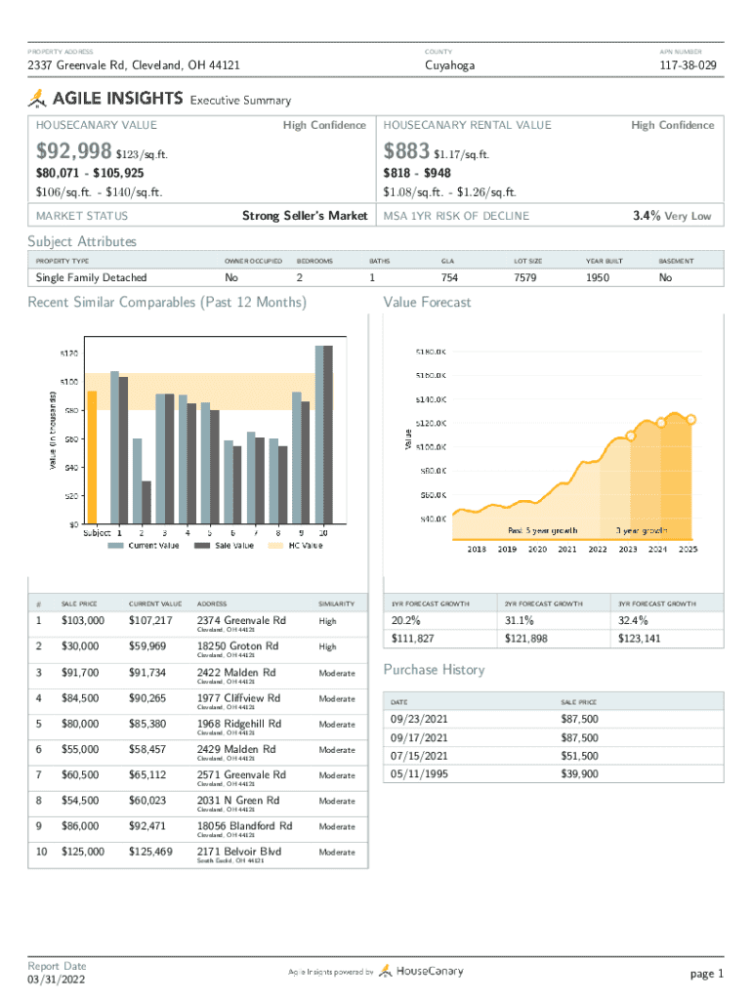Click the HouseCanary Value $92,998 figure
This screenshot has width=752, height=1000.
click(x=73, y=150)
